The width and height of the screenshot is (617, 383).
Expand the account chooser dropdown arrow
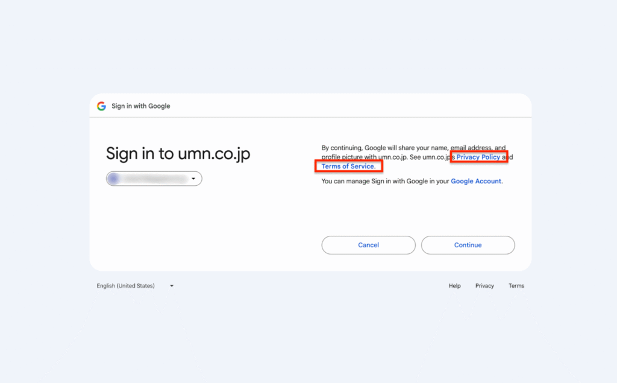point(193,179)
